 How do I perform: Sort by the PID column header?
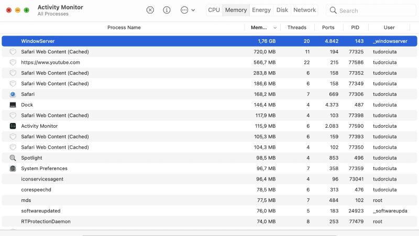tap(355, 28)
